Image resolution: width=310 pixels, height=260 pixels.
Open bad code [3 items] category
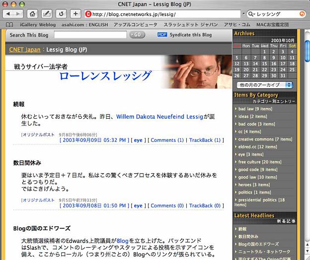tap(257, 124)
